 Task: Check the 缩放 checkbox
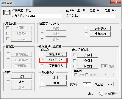pos(42,34)
